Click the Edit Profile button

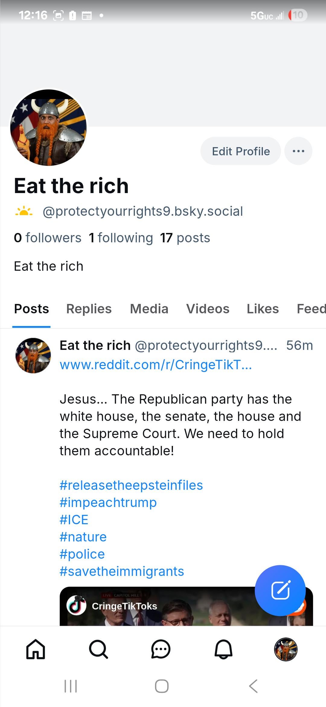tap(241, 151)
